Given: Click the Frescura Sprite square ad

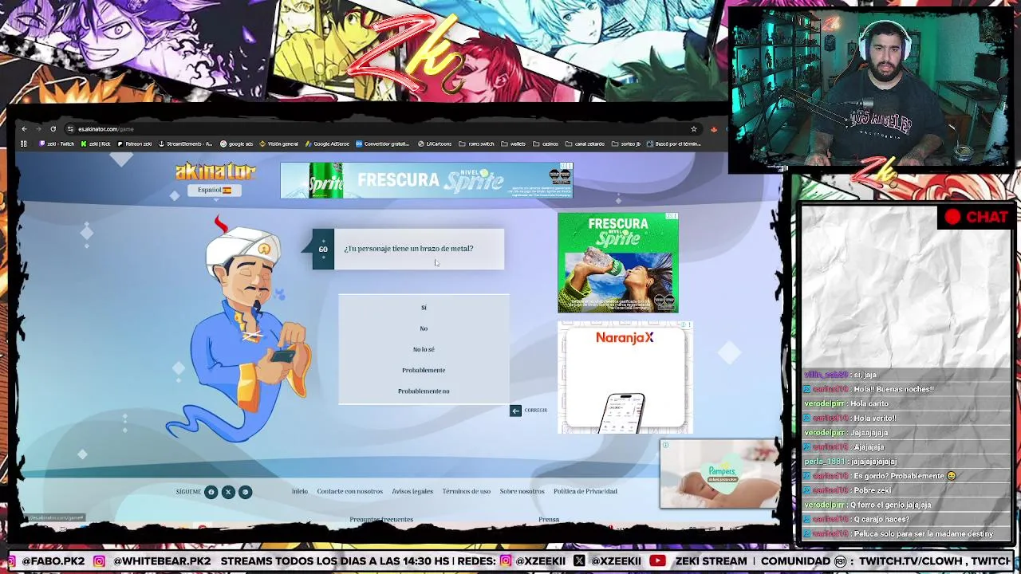Looking at the screenshot, I should coord(618,262).
